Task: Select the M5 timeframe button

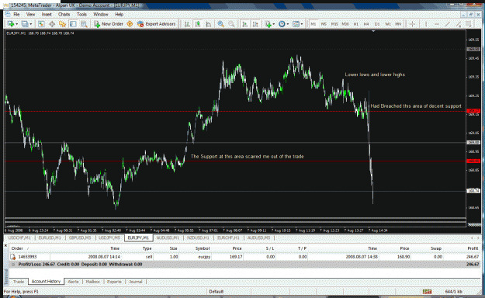Action: click(324, 24)
